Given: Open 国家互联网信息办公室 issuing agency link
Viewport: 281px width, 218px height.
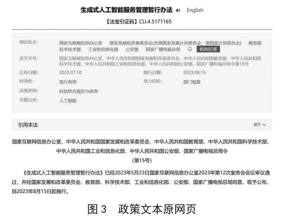Looking at the screenshot, I should [81, 43].
